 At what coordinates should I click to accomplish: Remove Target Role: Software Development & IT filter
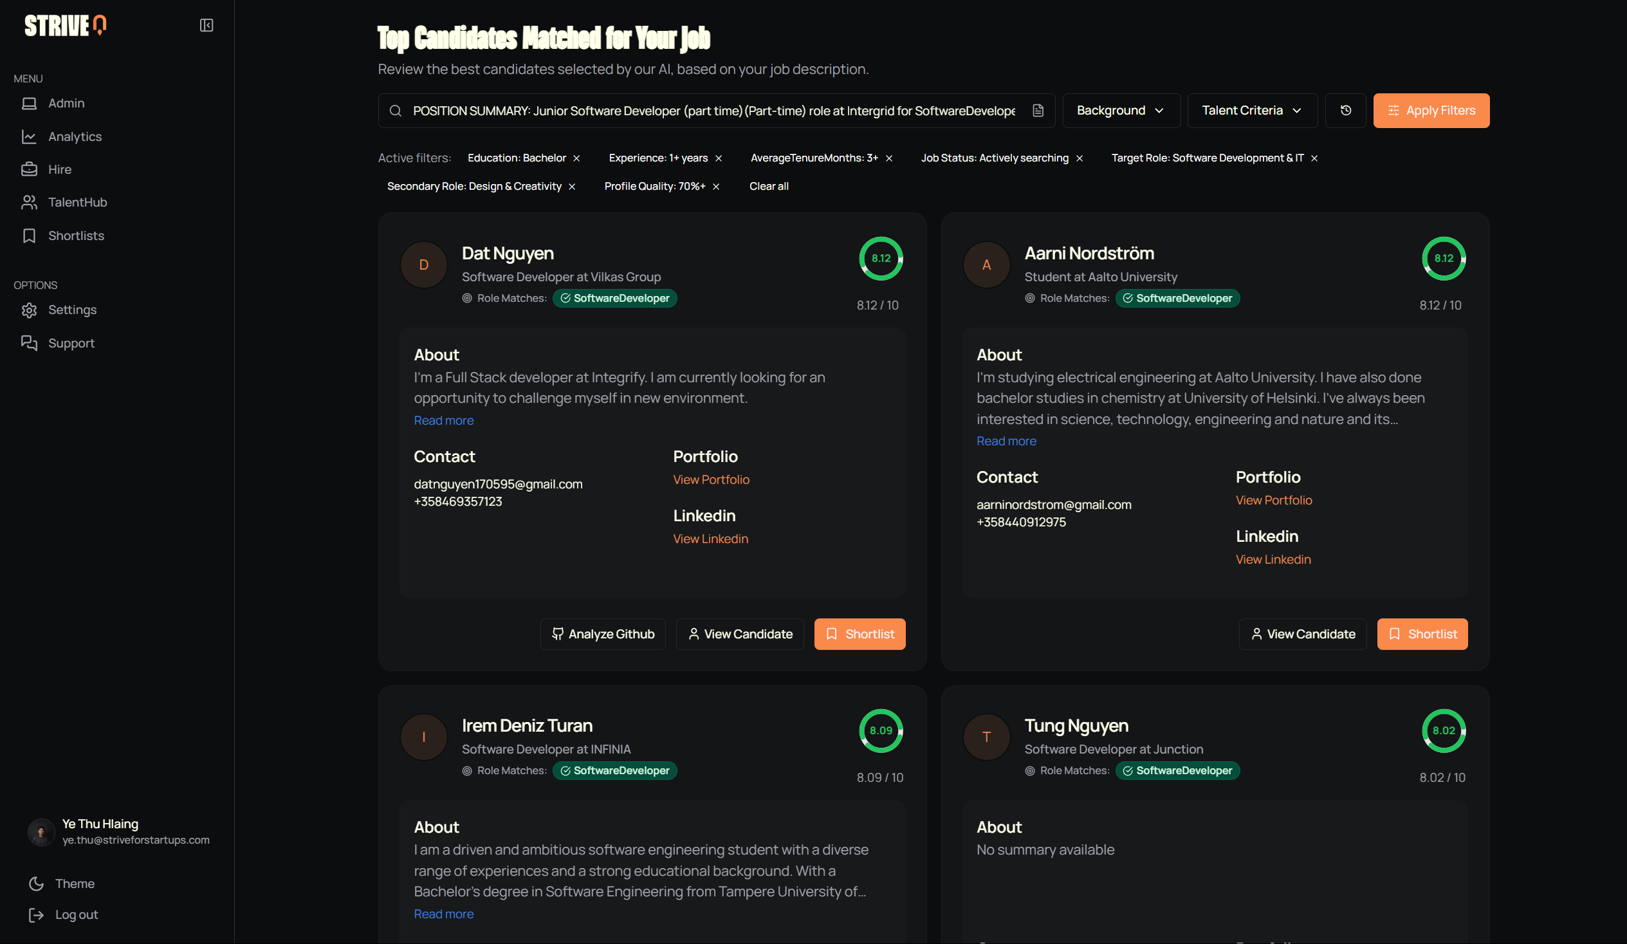[x=1314, y=158]
